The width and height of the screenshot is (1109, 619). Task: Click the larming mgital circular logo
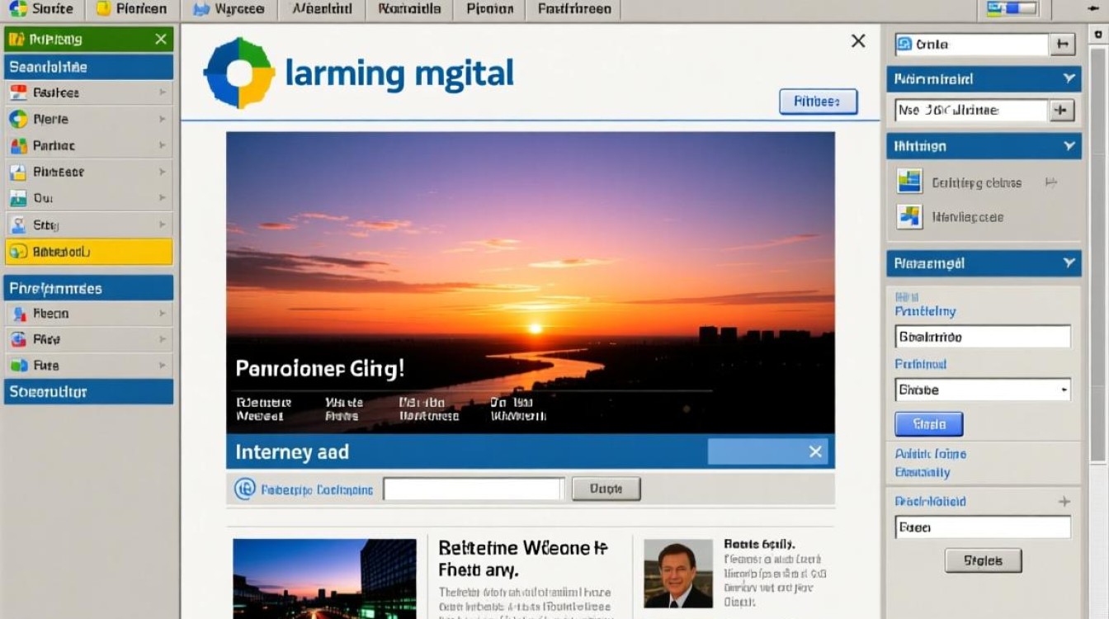tap(238, 73)
